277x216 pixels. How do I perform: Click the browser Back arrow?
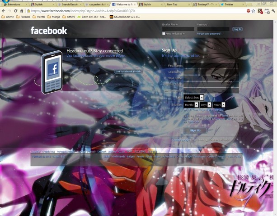tap(4, 11)
